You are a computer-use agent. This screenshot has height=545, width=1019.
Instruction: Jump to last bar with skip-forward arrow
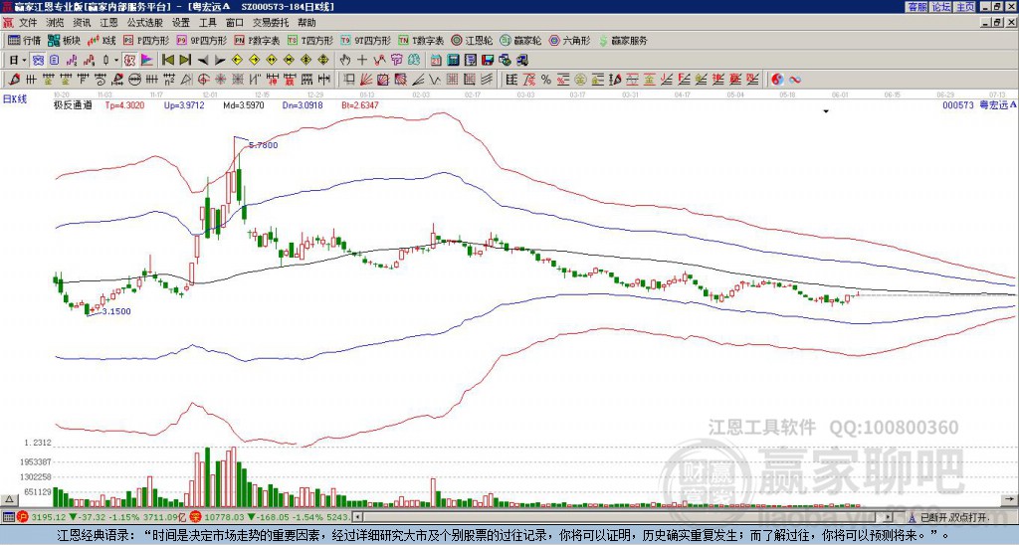point(185,61)
